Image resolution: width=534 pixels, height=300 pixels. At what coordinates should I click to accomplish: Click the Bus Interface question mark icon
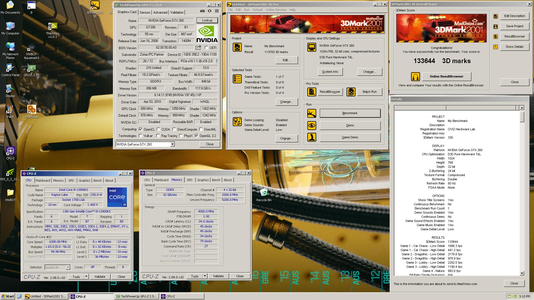click(x=216, y=61)
